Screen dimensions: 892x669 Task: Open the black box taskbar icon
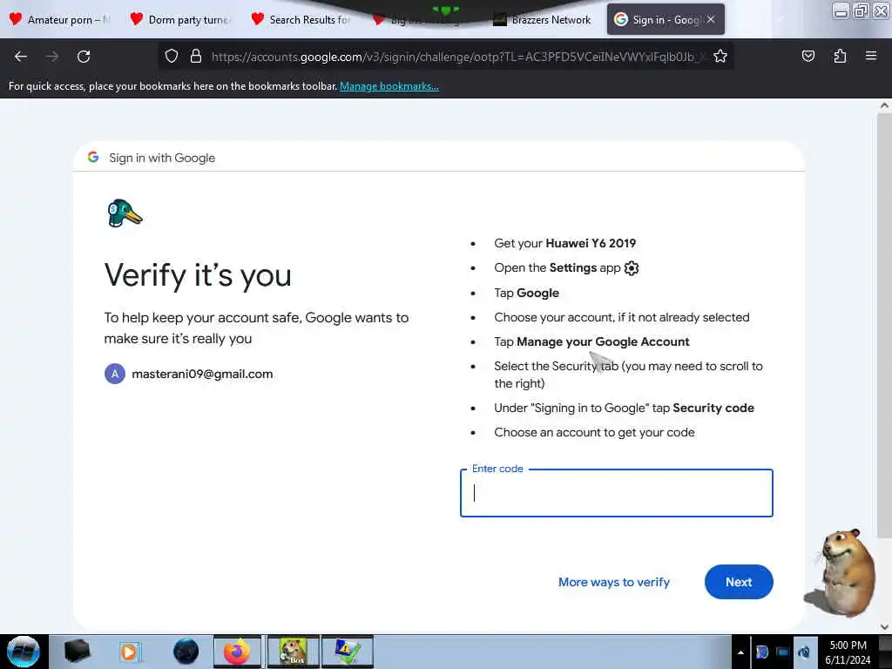click(x=77, y=652)
